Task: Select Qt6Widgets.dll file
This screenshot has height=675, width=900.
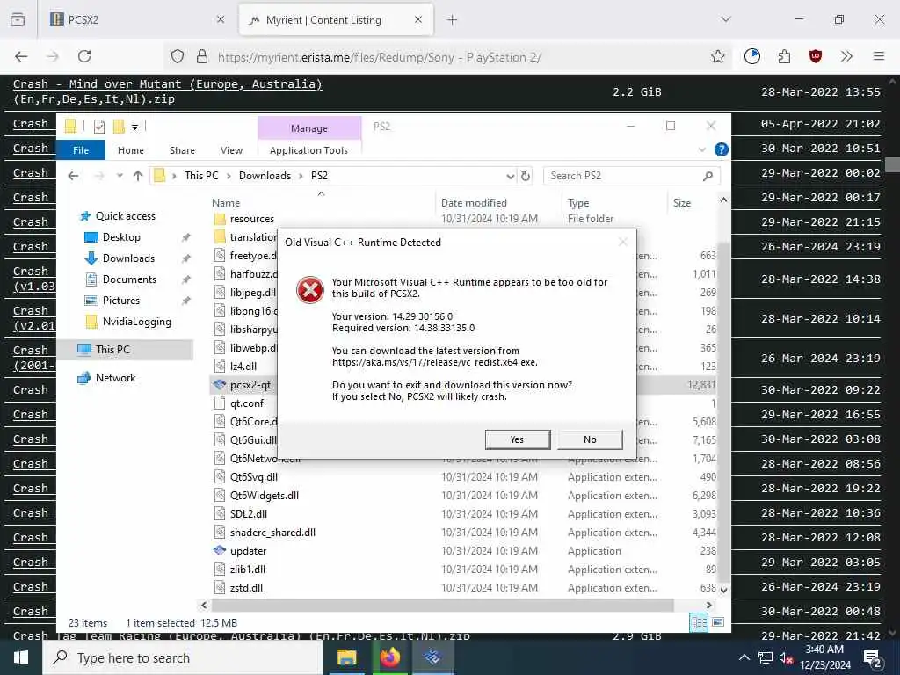Action: tap(264, 496)
